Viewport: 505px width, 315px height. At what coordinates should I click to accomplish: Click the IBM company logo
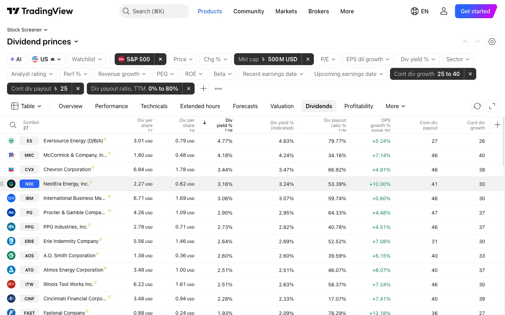pos(11,198)
